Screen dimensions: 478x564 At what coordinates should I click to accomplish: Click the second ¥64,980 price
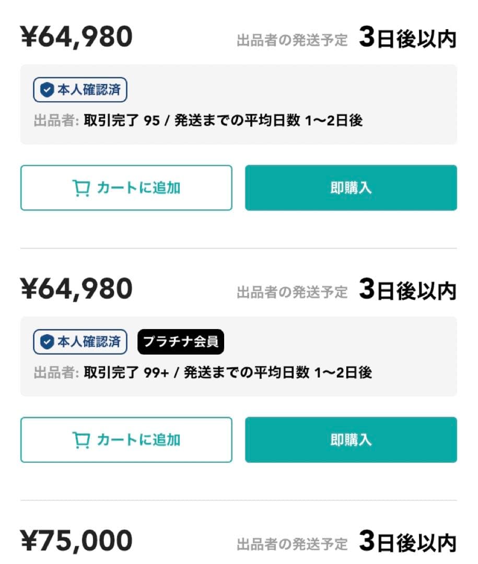(x=76, y=289)
